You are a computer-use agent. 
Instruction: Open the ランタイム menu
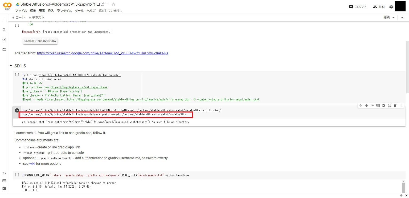[64, 11]
